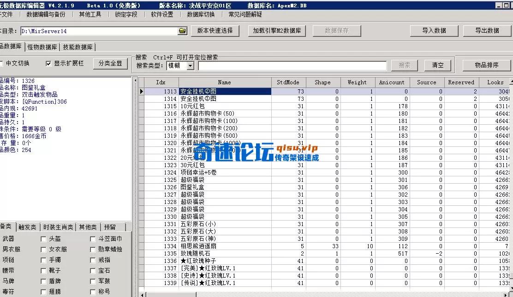This screenshot has width=513, height=297.
Task: Open the 常见问题解疑 menu
Action: pos(245,14)
